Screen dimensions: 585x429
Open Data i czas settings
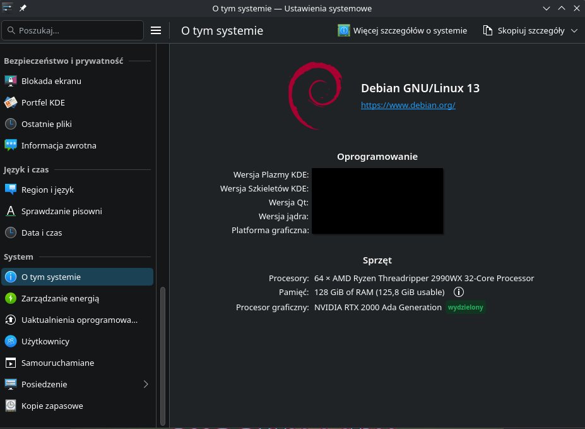(77, 233)
